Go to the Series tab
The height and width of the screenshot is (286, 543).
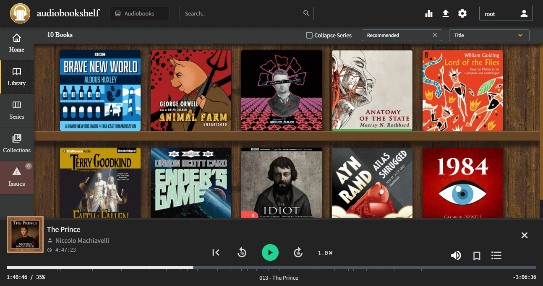pos(17,110)
